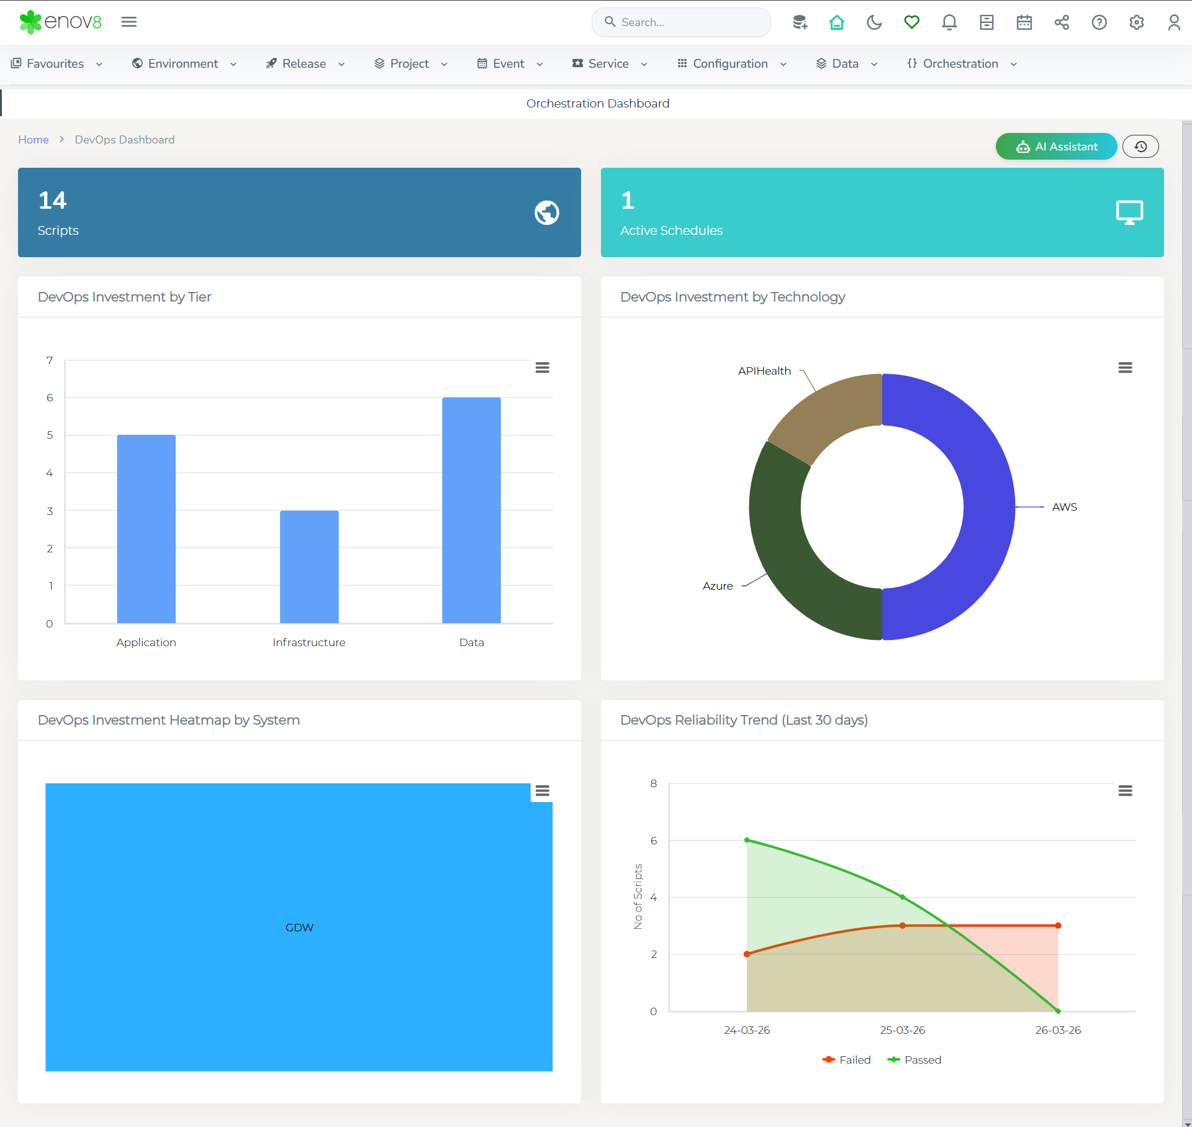This screenshot has height=1127, width=1192.
Task: Toggle sidebar with hamburger menu icon
Action: (129, 22)
